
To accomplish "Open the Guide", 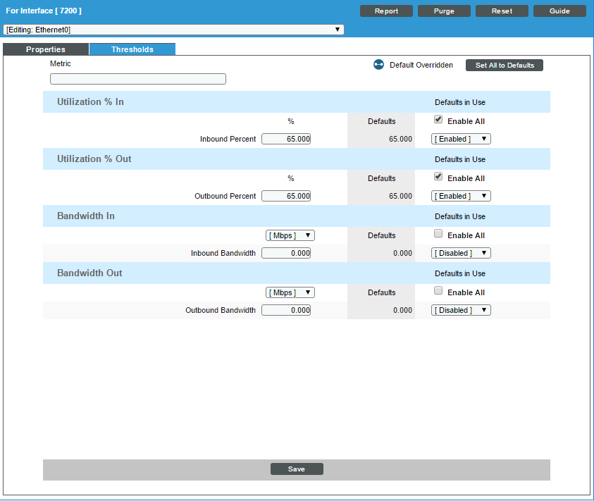I will coord(559,11).
